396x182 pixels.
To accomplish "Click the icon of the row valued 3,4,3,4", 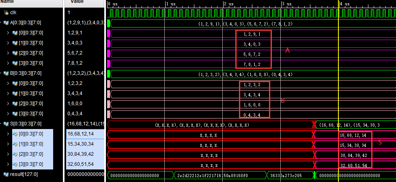I will click(x=15, y=93).
